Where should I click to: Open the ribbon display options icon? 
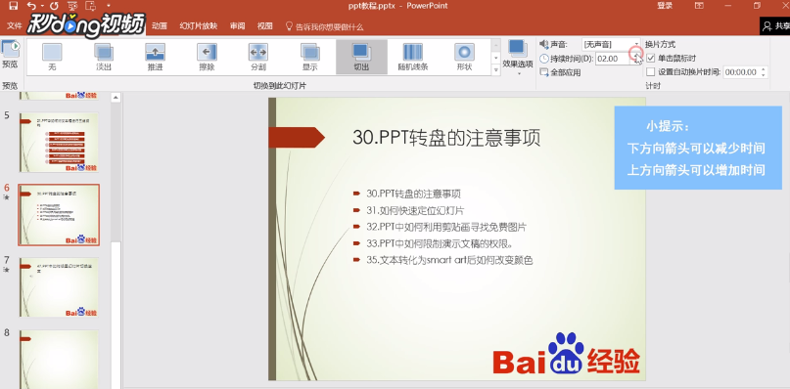(699, 6)
